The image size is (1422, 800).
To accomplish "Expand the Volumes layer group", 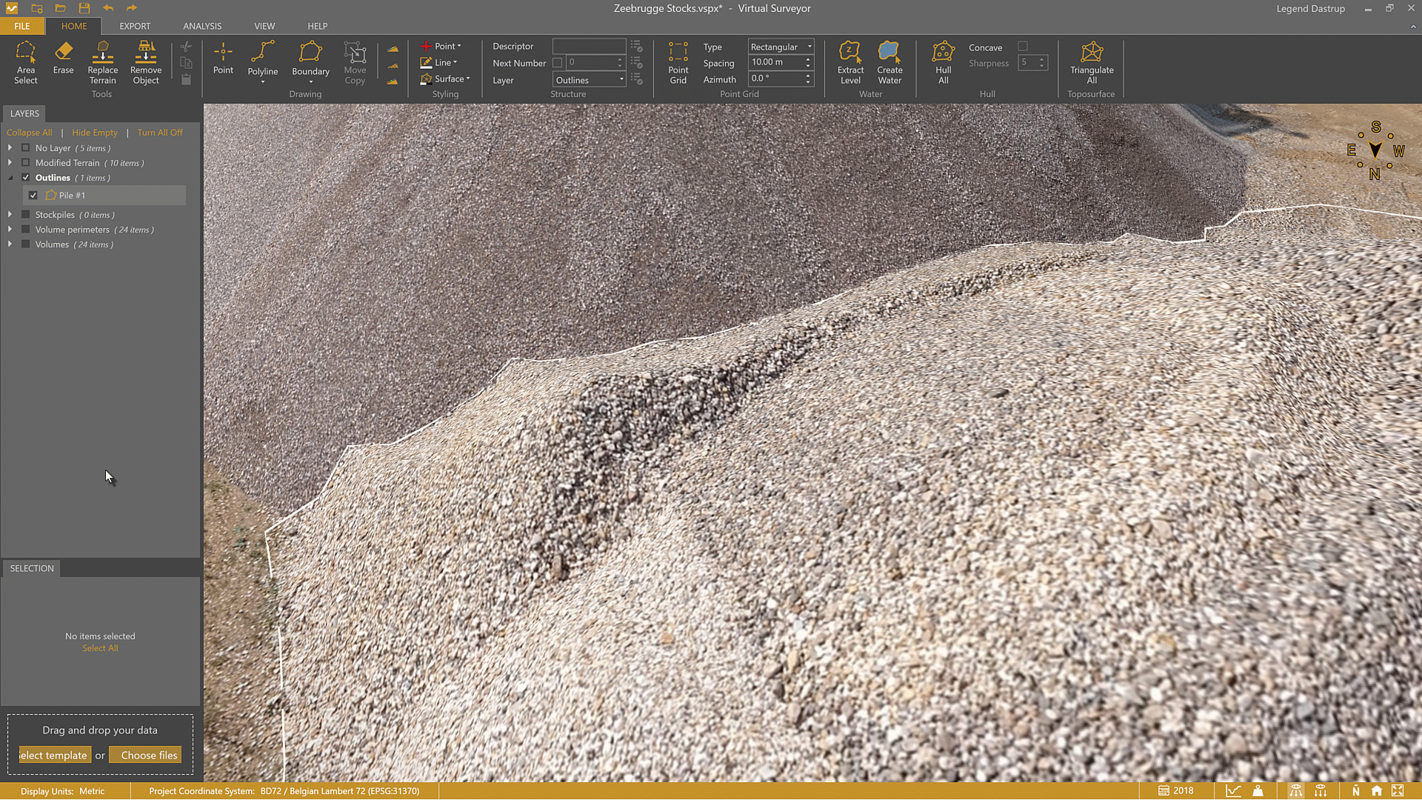I will tap(10, 244).
